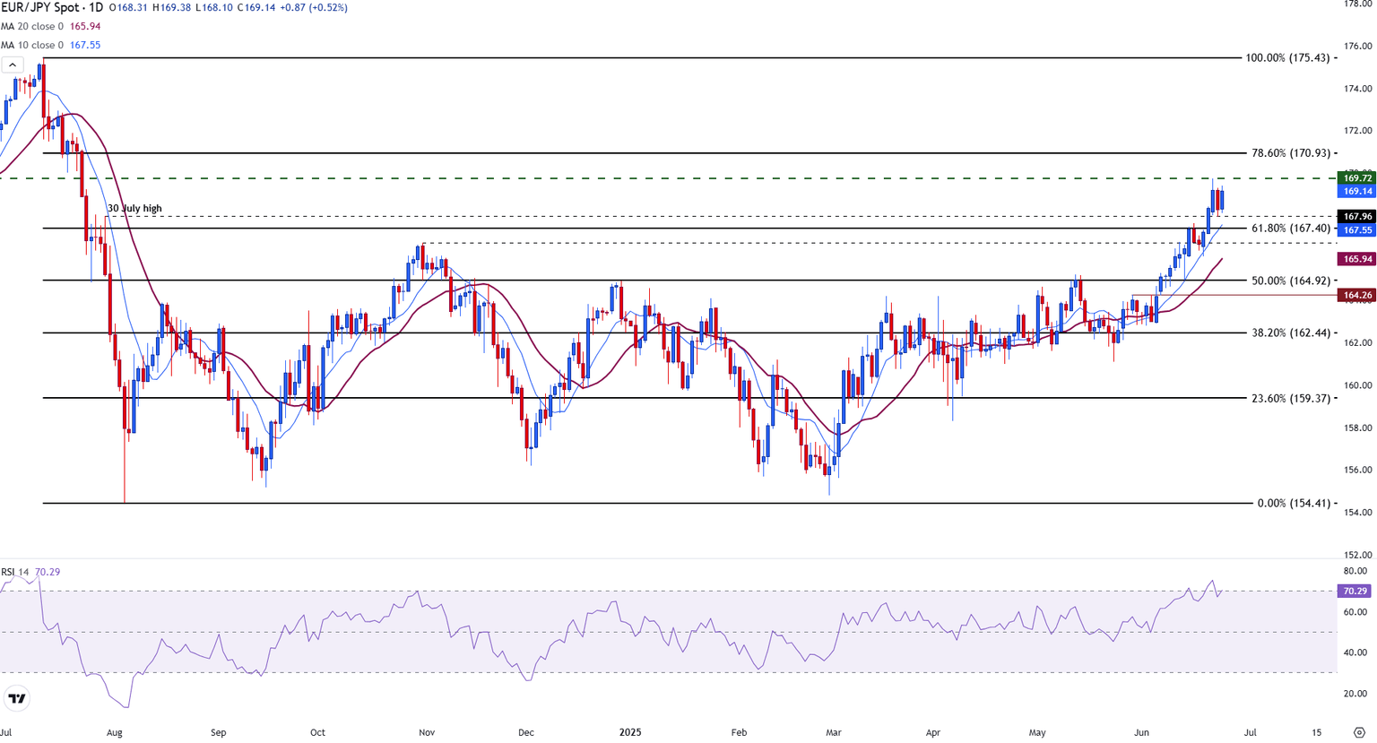Open chart settings gear icon
The width and height of the screenshot is (1377, 743).
point(1359,732)
